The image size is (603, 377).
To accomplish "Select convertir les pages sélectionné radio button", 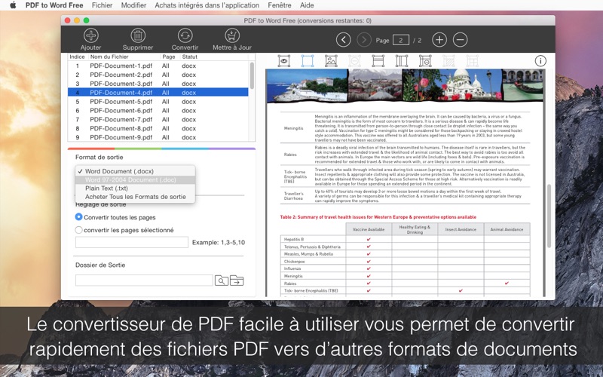I will (78, 230).
